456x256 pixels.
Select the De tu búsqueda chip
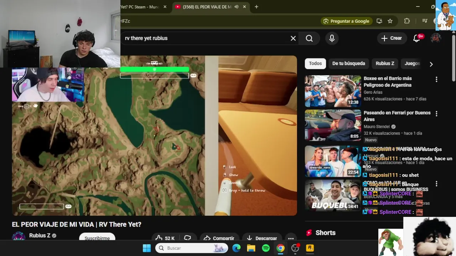coord(349,64)
